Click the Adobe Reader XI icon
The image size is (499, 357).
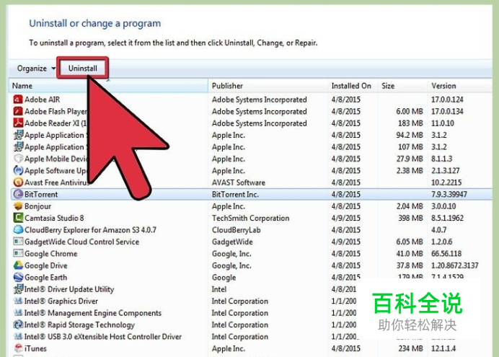(x=18, y=123)
